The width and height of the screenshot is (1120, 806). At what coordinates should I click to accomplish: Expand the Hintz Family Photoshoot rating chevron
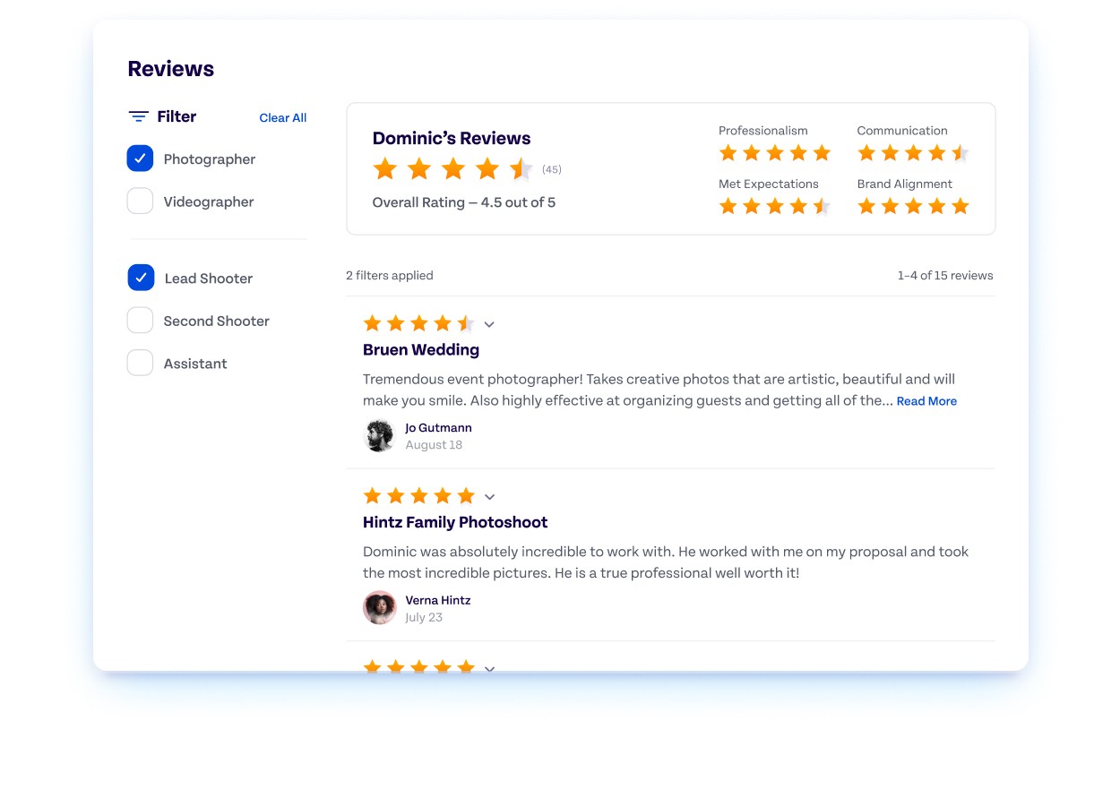pos(489,497)
